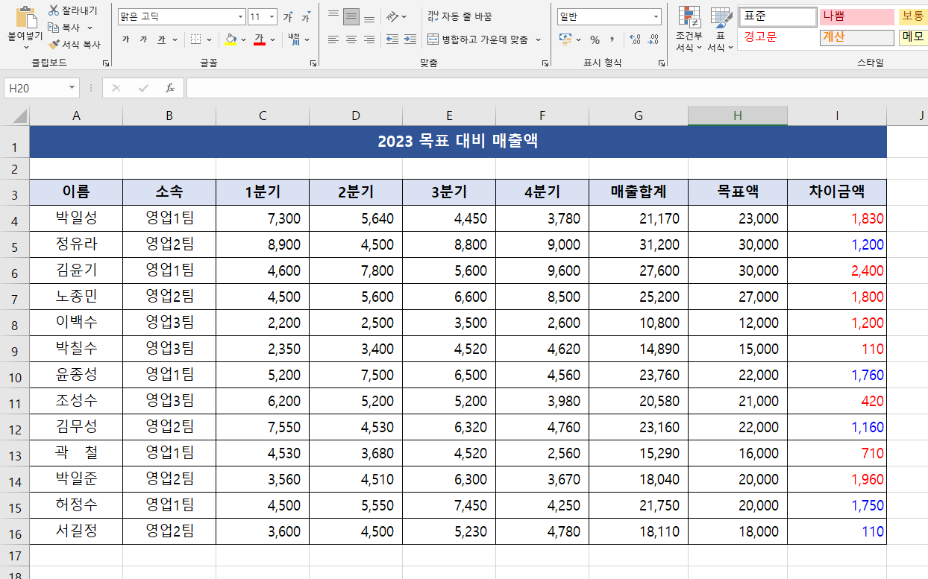The width and height of the screenshot is (928, 579).
Task: Apply percent style format
Action: pos(595,39)
